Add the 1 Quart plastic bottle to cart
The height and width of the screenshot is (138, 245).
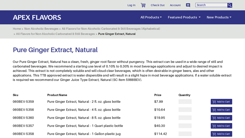(221, 126)
